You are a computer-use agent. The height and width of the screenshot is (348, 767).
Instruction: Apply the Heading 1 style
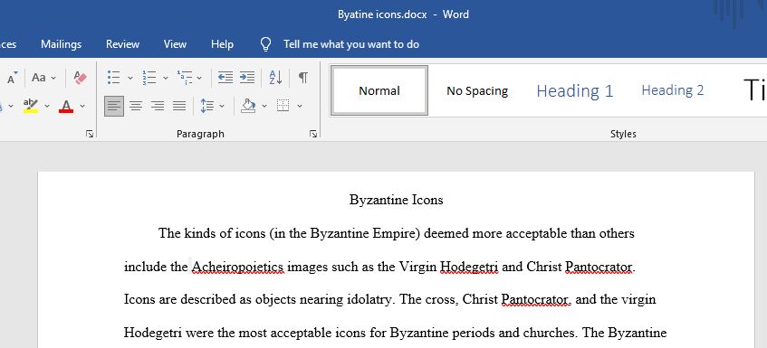575,90
